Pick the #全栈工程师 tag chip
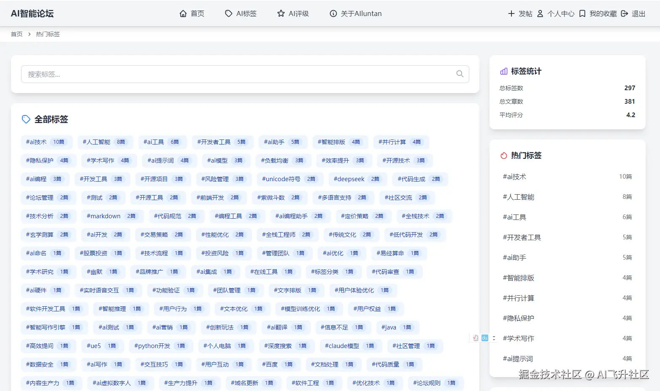 click(x=288, y=235)
